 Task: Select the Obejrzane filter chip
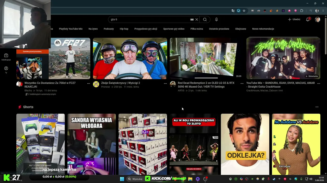click(x=241, y=29)
